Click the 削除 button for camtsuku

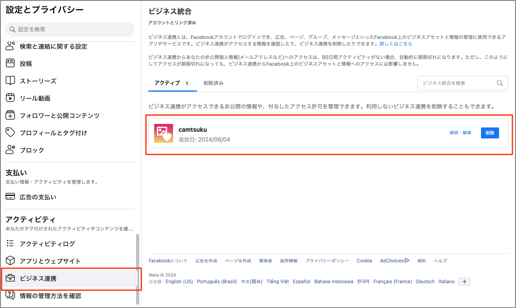point(490,133)
